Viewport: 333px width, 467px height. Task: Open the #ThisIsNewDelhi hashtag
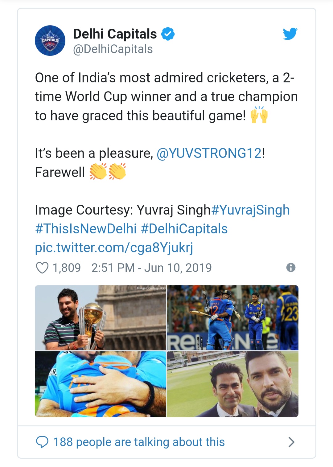(86, 229)
